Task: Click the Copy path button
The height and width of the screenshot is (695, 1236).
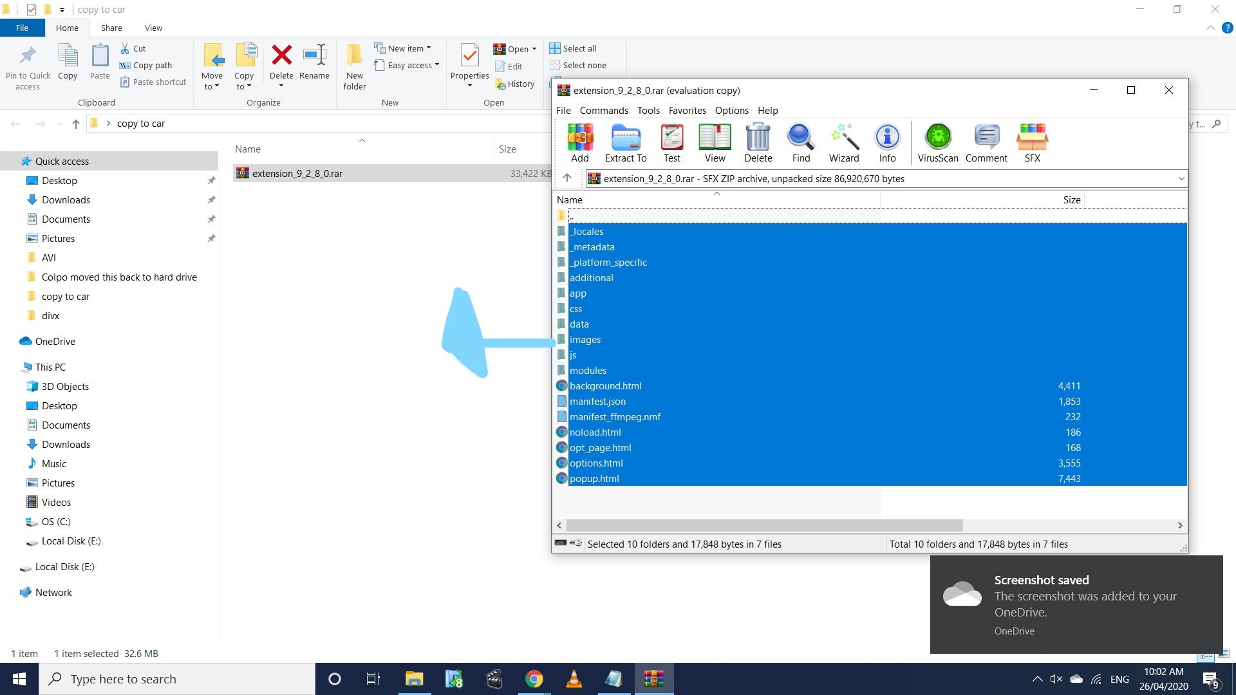Action: click(146, 65)
